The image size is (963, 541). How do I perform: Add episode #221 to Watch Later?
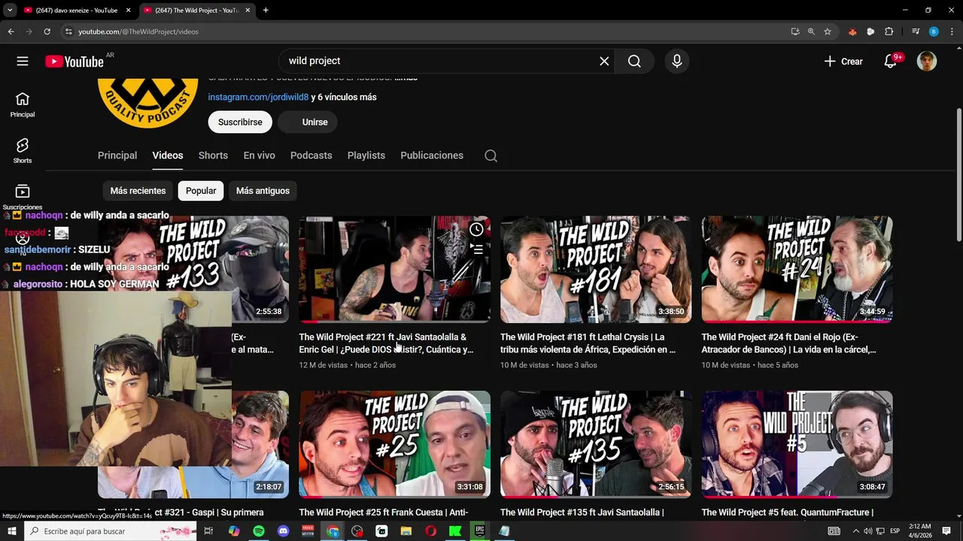coord(476,229)
